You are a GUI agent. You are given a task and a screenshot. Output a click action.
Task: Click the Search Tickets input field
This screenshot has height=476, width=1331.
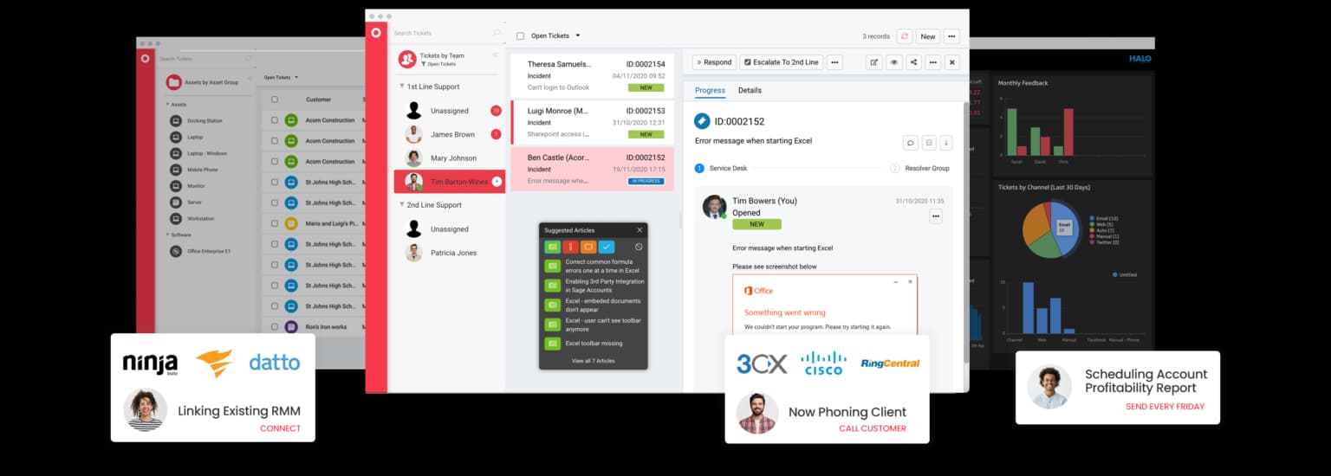(446, 33)
